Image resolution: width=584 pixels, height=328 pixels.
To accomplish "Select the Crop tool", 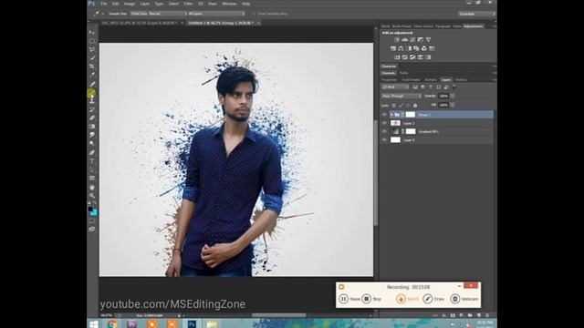I will [x=91, y=67].
